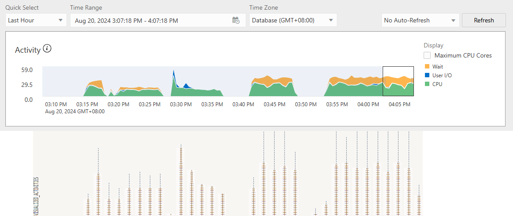Viewport: 513px width, 216px height.
Task: Open the Quick Select dropdown showing Last Hour
Action: (x=36, y=20)
